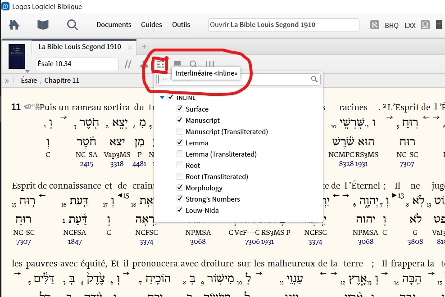
Task: Uncheck the Surface checkbox
Action: 180,108
